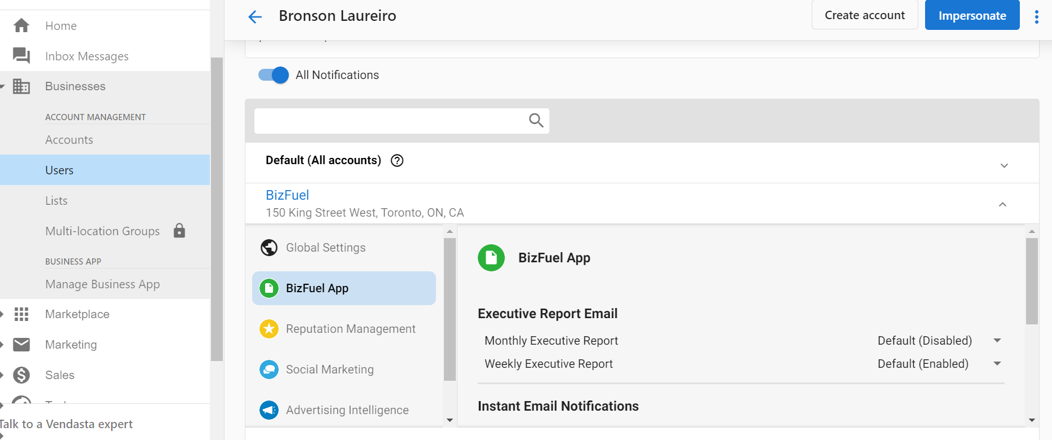Click the lock icon beside Multi-location Groups
The height and width of the screenshot is (440, 1052).
point(179,230)
